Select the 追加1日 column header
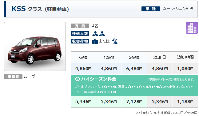 click(160, 58)
